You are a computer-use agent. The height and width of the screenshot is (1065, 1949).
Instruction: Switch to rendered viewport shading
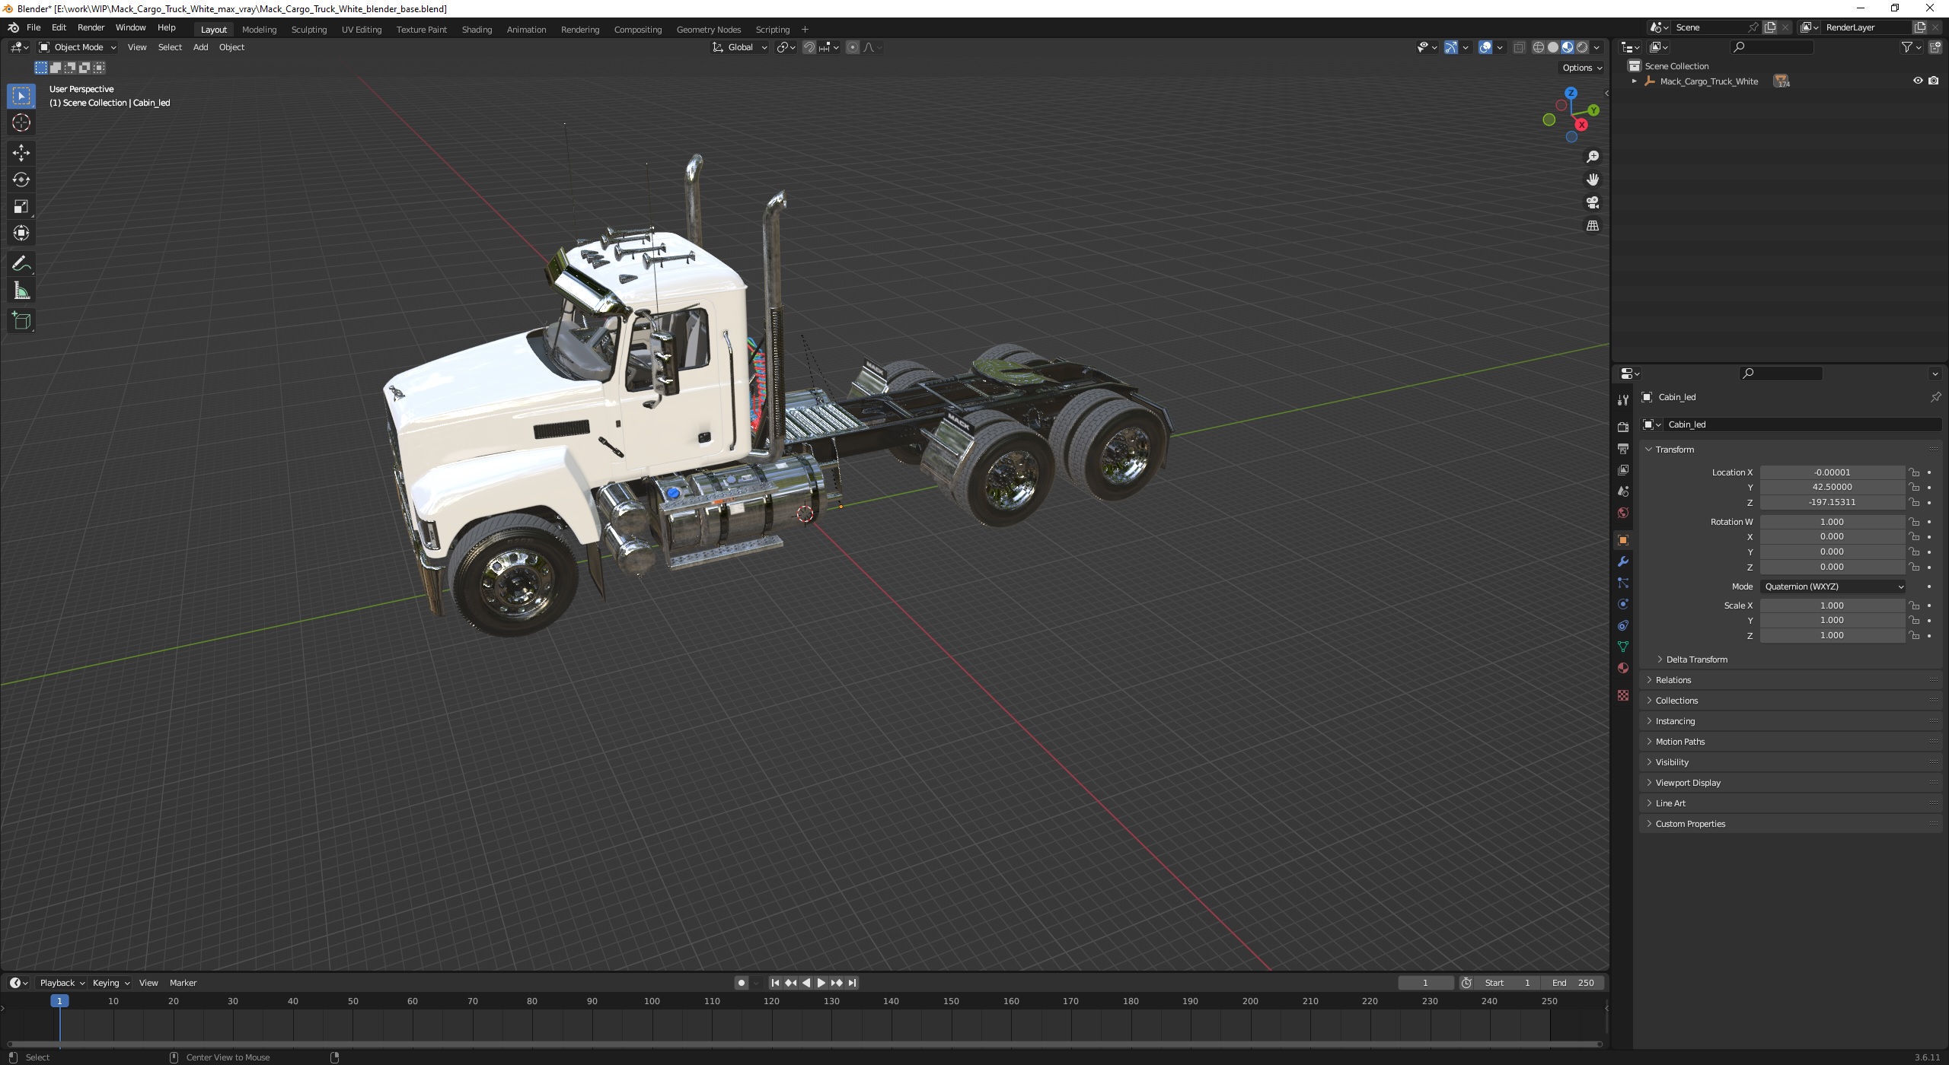point(1582,47)
